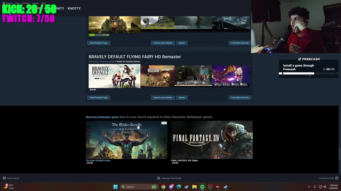Open Manage Downloads
Image resolution: width=341 pixels, height=191 pixels.
tap(169, 178)
